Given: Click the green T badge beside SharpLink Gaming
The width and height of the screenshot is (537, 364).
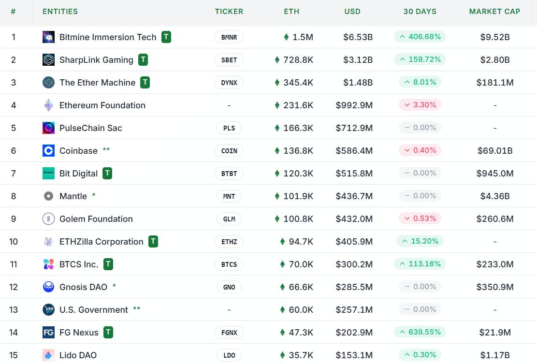Looking at the screenshot, I should point(143,59).
